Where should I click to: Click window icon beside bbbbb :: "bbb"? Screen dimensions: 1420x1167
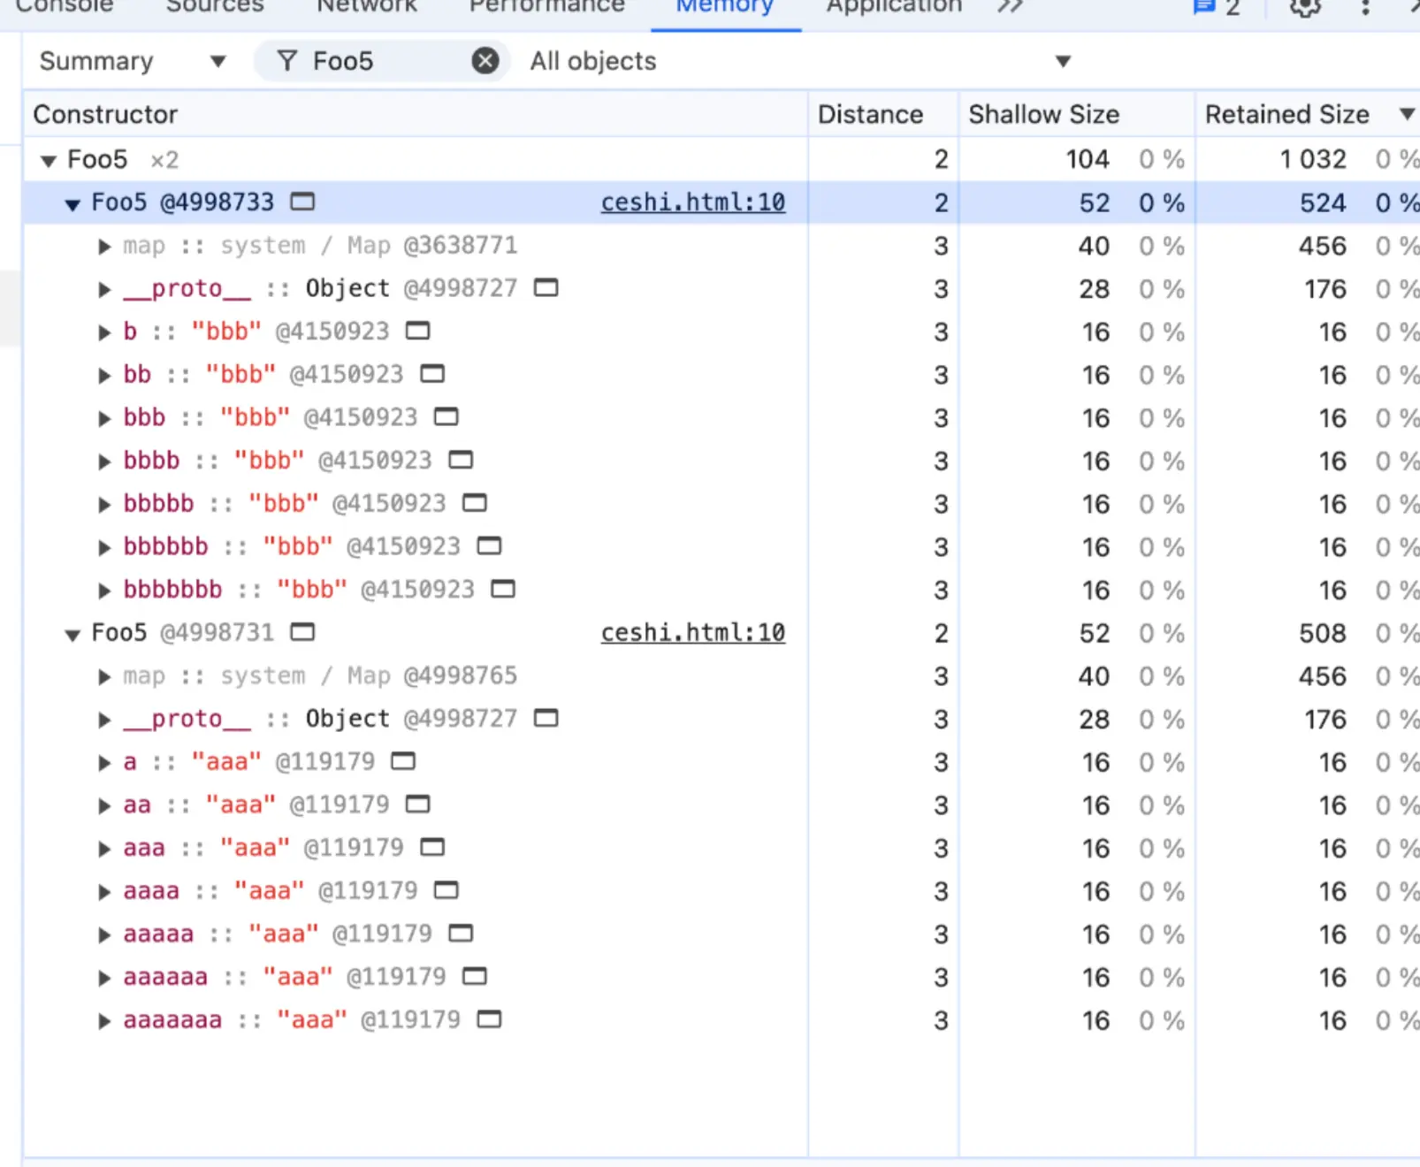(475, 503)
